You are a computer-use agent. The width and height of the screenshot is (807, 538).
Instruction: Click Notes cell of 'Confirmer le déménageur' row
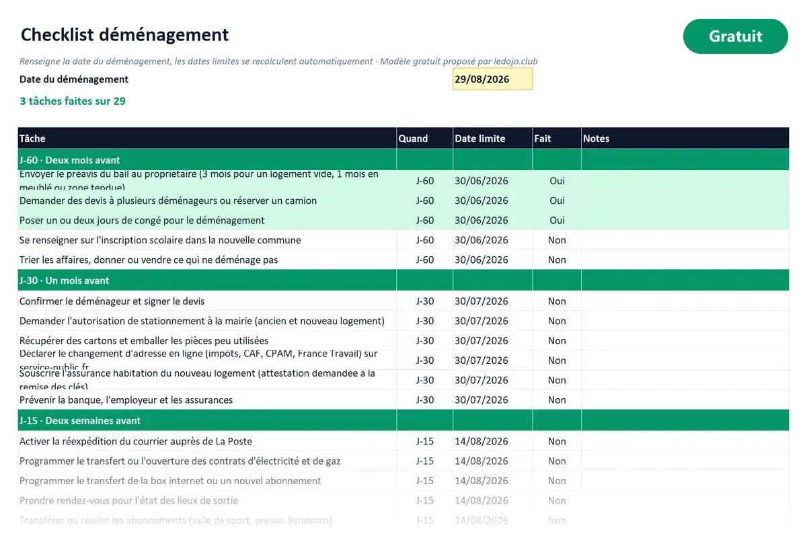pyautogui.click(x=685, y=301)
